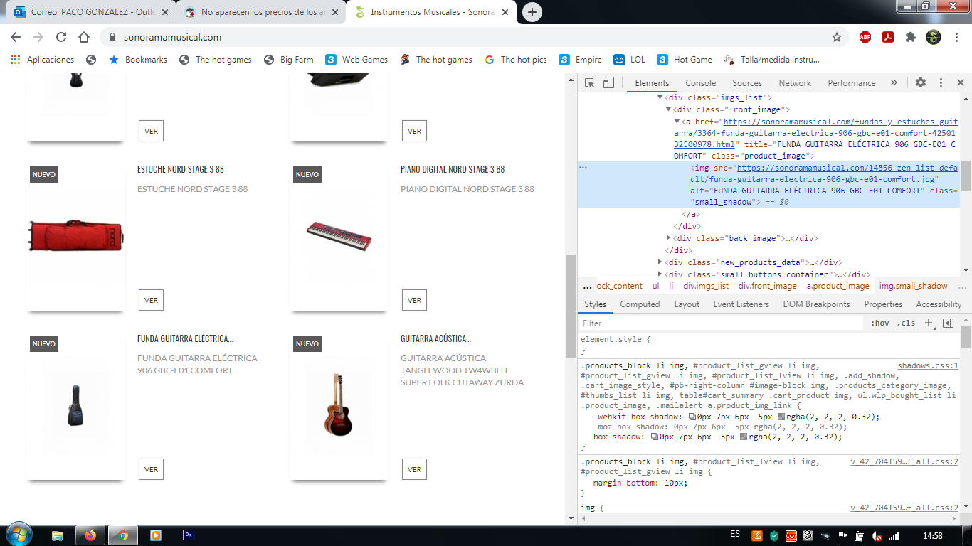
Task: Click the webpage vertical scrollbar thumb
Action: coord(571,306)
